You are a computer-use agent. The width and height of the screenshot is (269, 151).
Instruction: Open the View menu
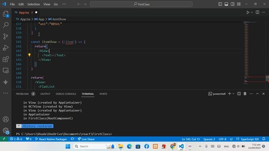pos(47,4)
